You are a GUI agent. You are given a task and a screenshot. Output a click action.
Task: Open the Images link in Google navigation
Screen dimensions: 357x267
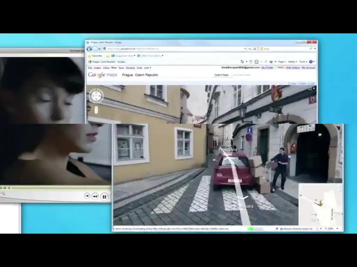pyautogui.click(x=97, y=68)
